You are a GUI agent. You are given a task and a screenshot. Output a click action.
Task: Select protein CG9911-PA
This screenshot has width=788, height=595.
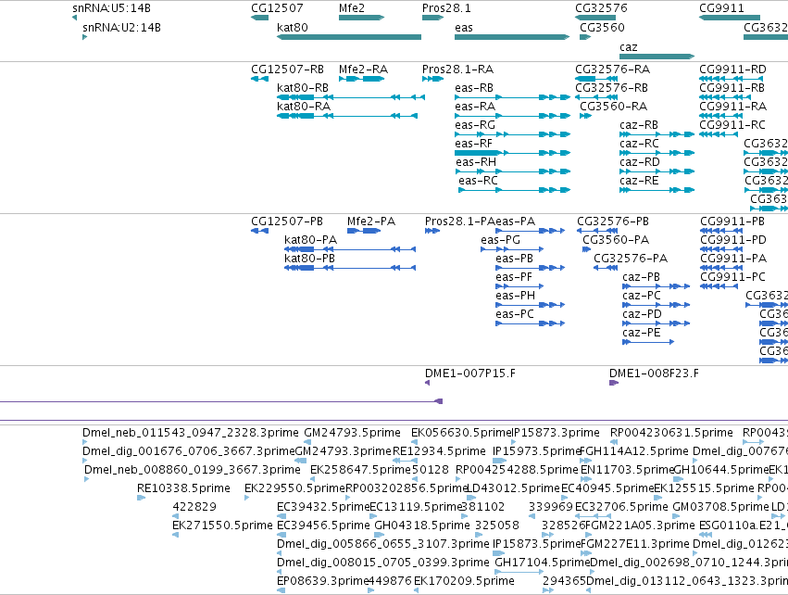click(x=733, y=259)
